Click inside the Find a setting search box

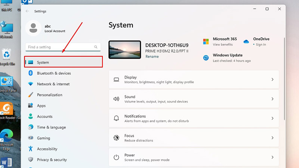[60, 47]
